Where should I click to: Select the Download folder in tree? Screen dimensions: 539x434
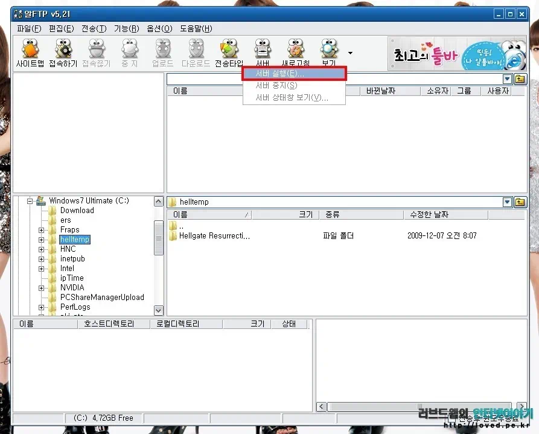(77, 211)
